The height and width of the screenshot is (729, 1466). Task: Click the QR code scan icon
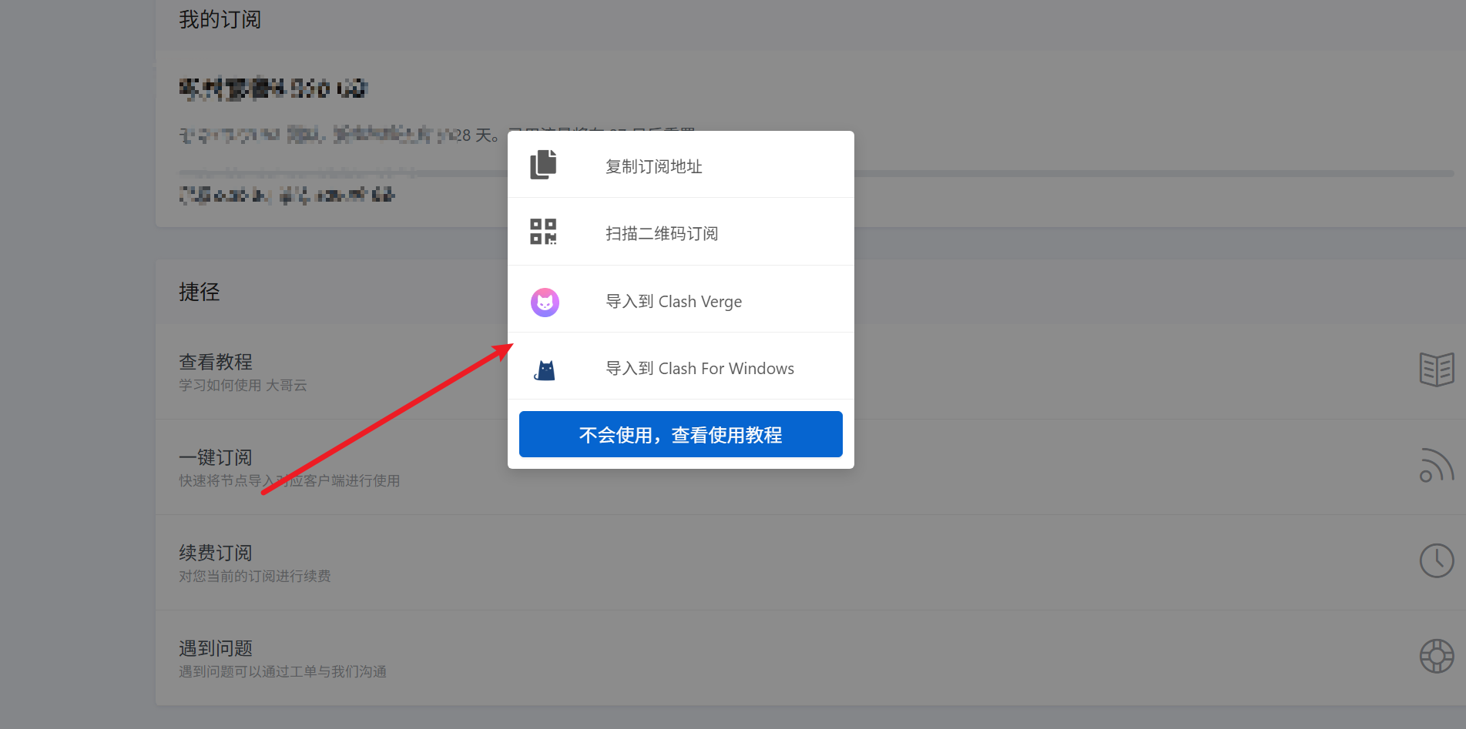(x=543, y=232)
